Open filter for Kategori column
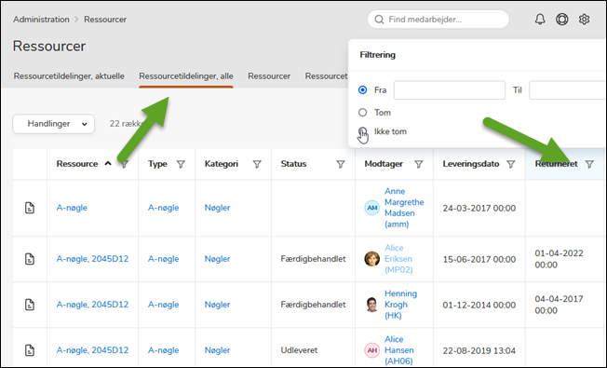The width and height of the screenshot is (607, 368). (x=257, y=164)
